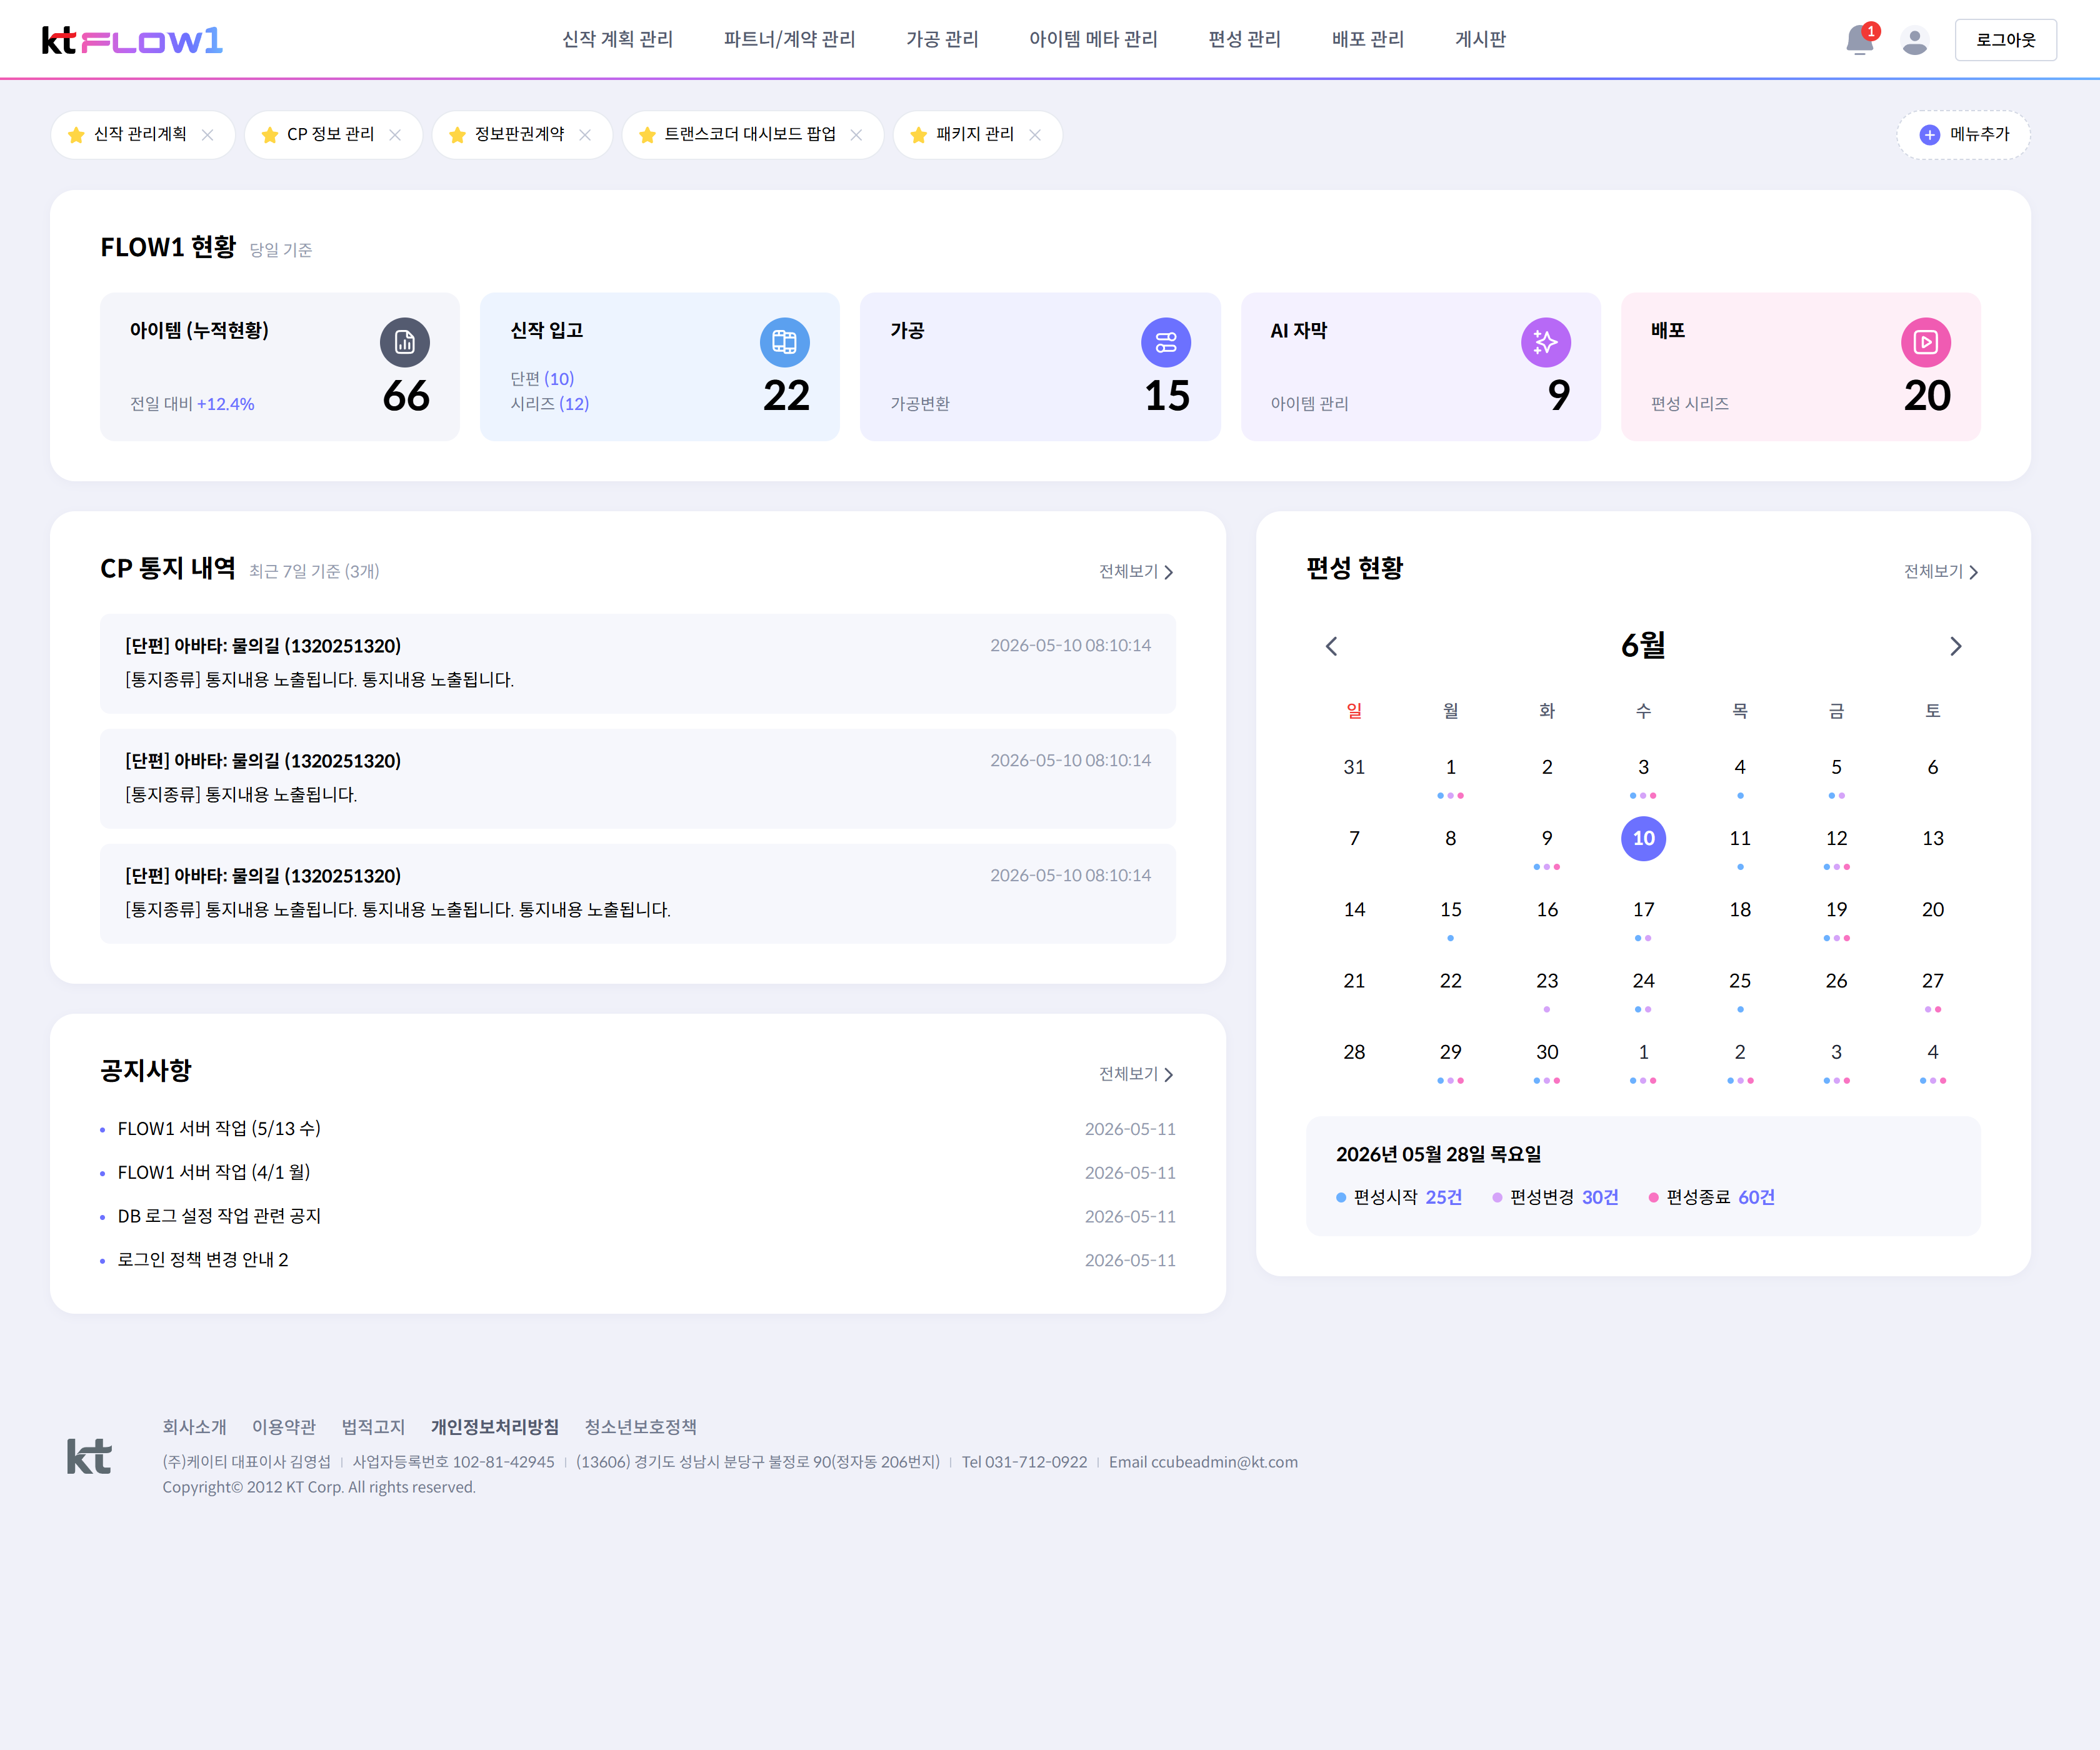2100x1750 pixels.
Task: Click the 아이템 누적현황 document icon
Action: point(405,342)
